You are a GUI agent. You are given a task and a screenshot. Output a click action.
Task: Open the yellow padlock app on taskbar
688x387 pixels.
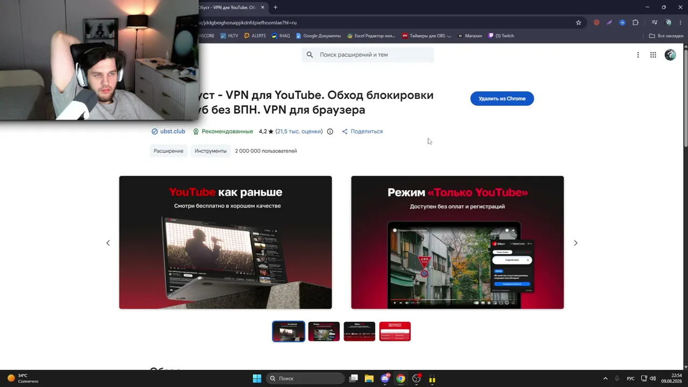[432, 378]
